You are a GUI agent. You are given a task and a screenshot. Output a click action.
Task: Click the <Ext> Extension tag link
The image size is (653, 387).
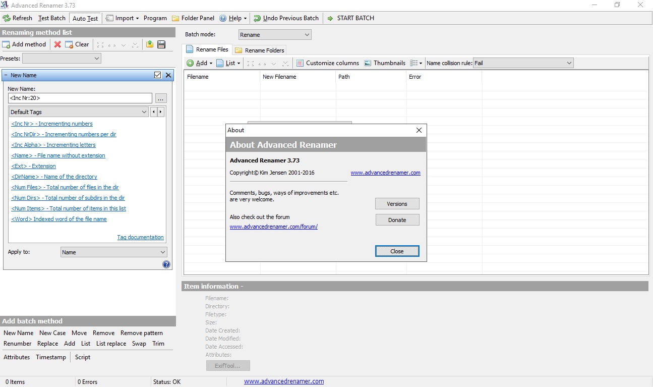[33, 166]
